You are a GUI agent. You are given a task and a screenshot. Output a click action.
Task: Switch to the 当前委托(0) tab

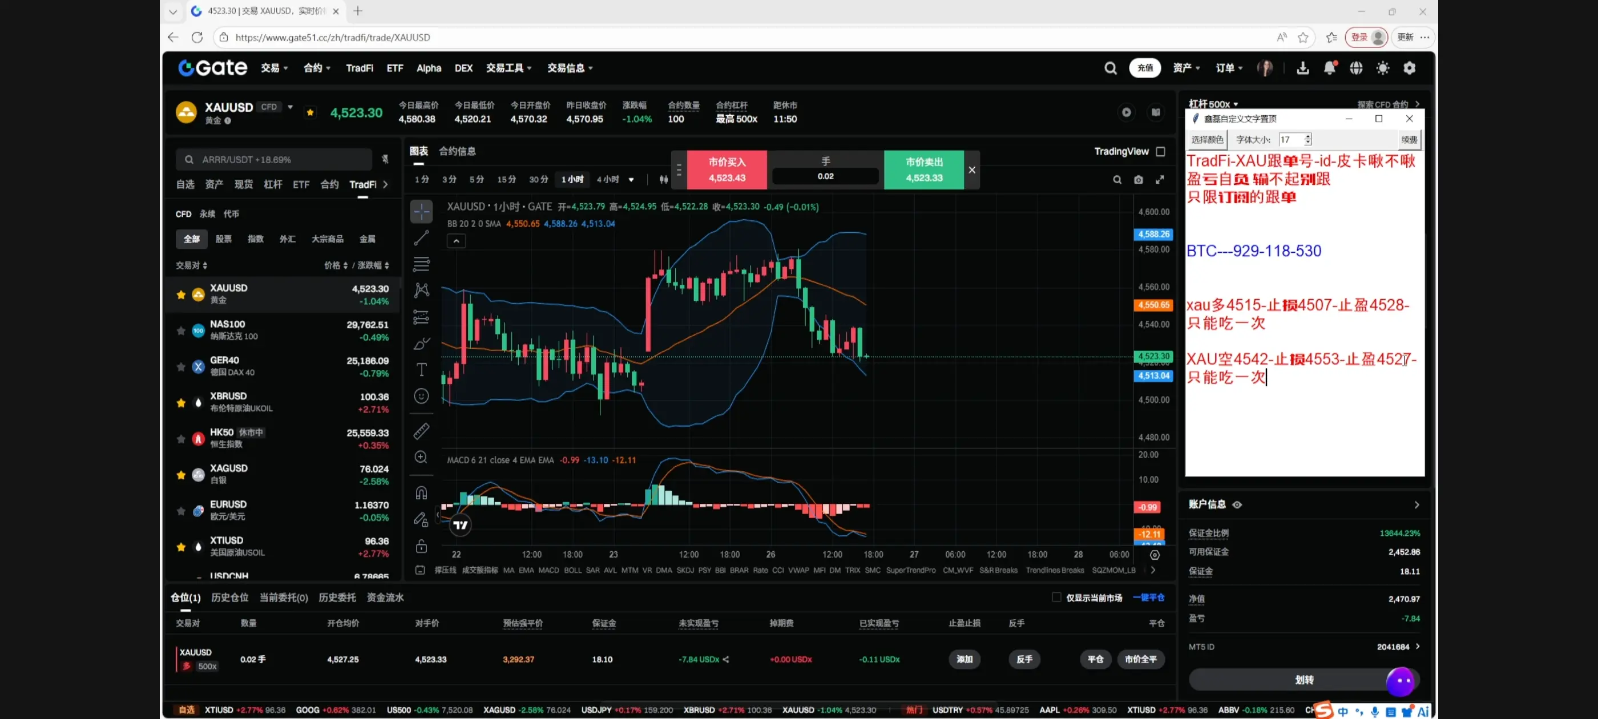coord(284,597)
